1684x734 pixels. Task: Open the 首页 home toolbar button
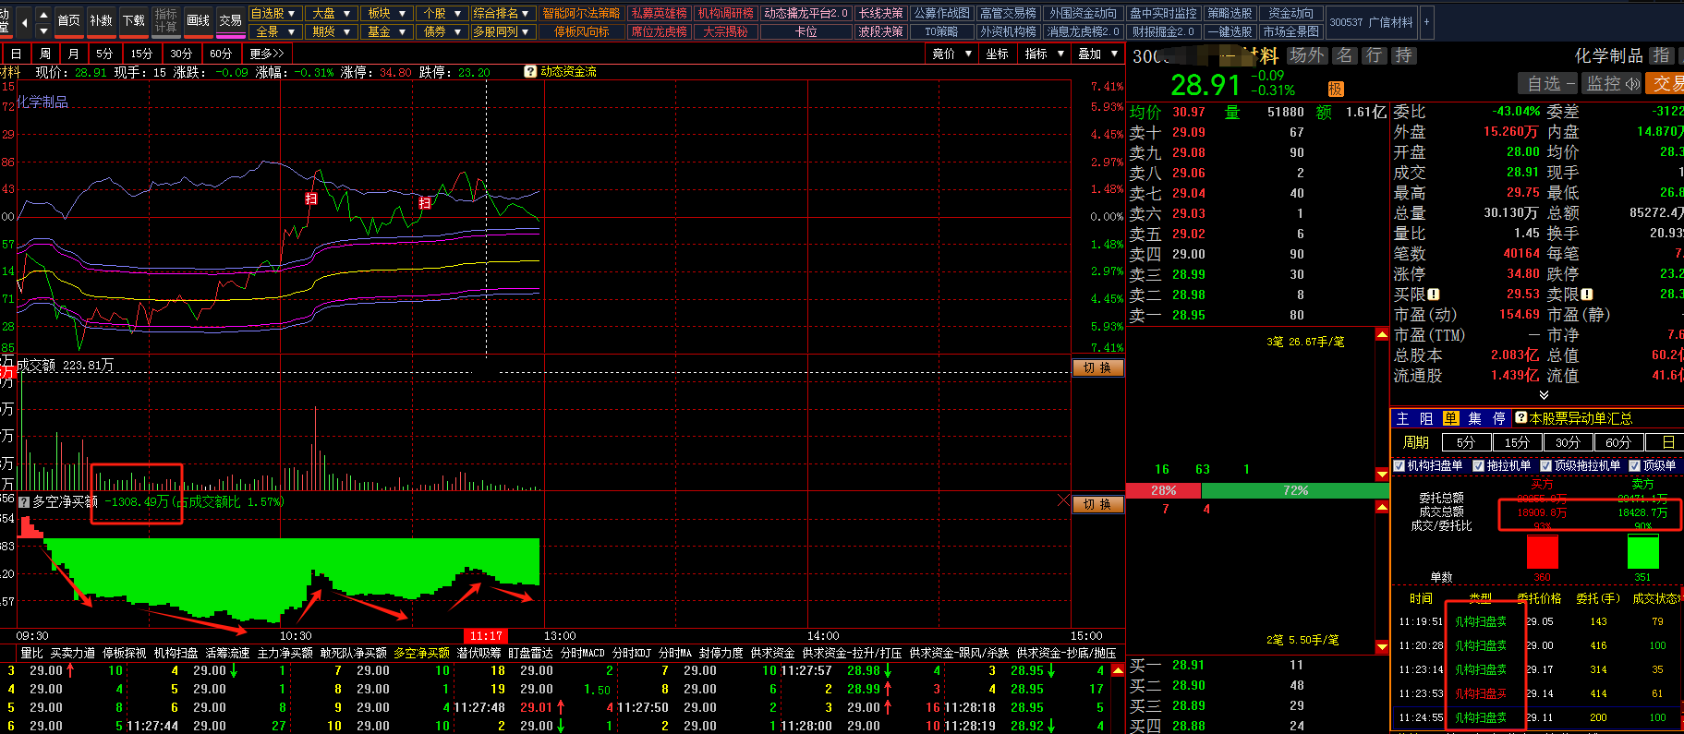68,20
